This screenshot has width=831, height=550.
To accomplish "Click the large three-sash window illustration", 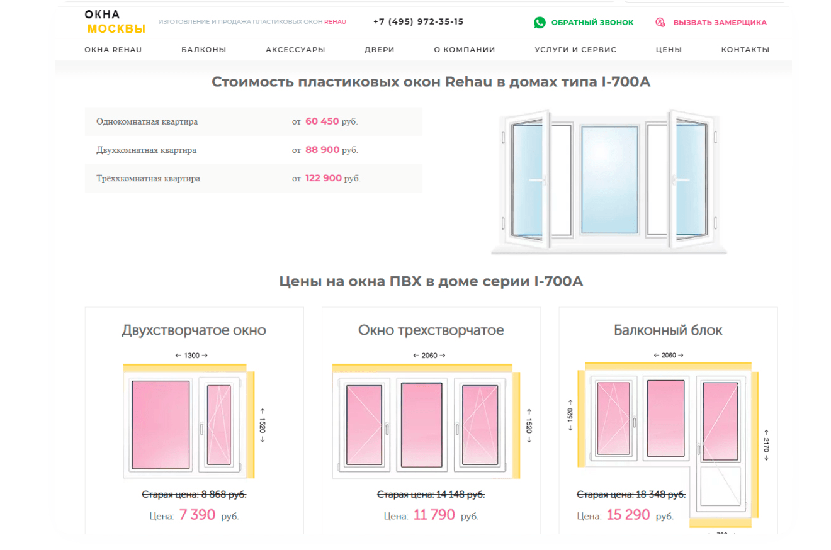I will [609, 182].
